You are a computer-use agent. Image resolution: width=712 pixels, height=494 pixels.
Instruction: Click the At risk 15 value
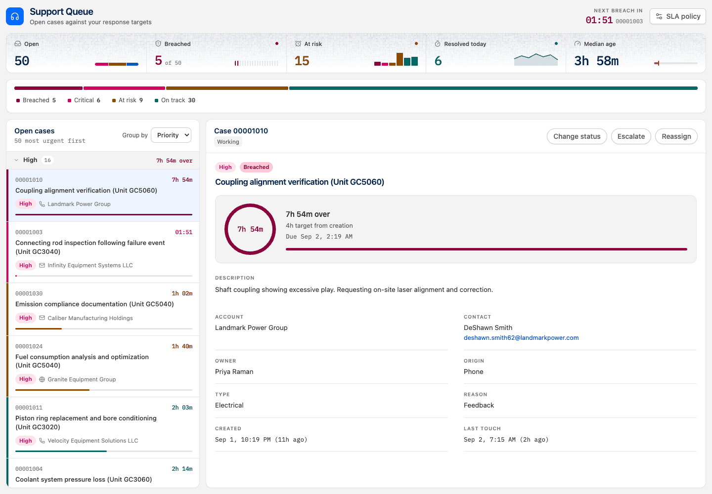[x=302, y=61]
